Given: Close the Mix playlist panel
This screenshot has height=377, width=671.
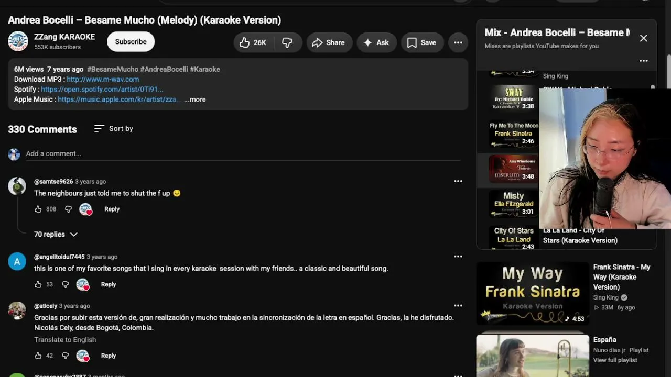Looking at the screenshot, I should [644, 38].
